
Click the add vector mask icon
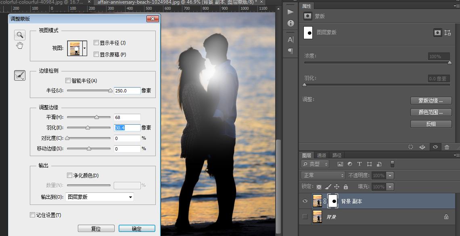click(x=447, y=33)
